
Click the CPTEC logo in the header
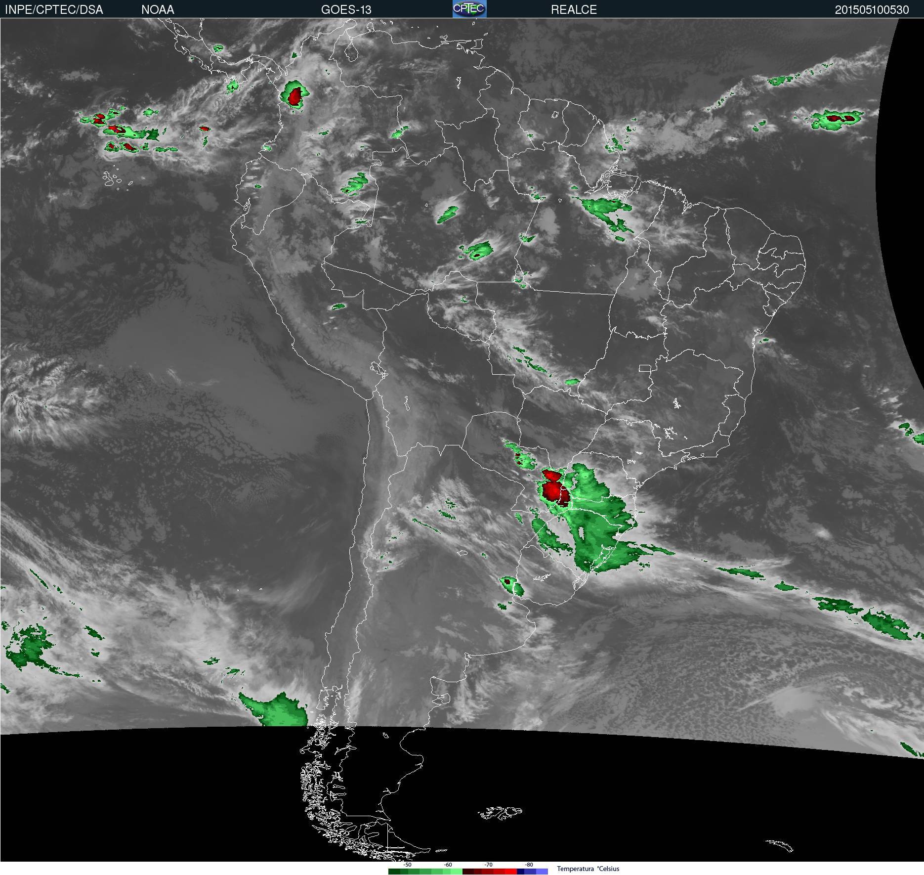[469, 9]
